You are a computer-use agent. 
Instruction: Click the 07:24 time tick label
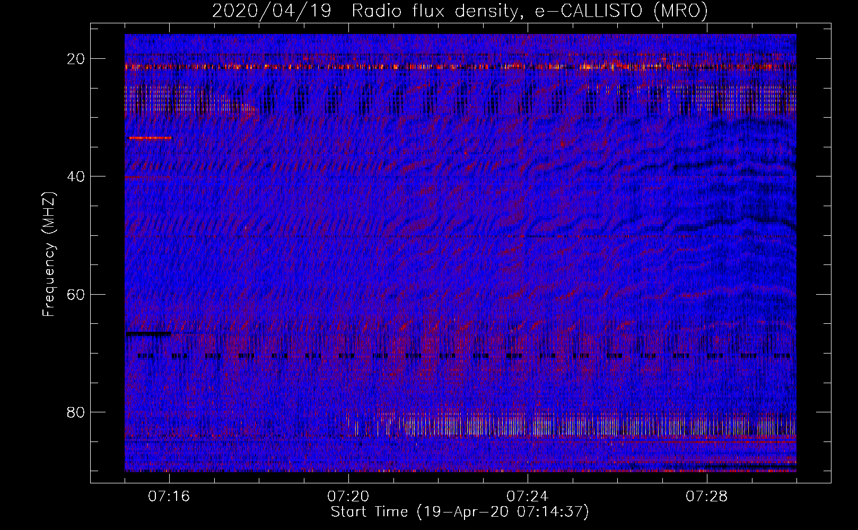pos(528,497)
